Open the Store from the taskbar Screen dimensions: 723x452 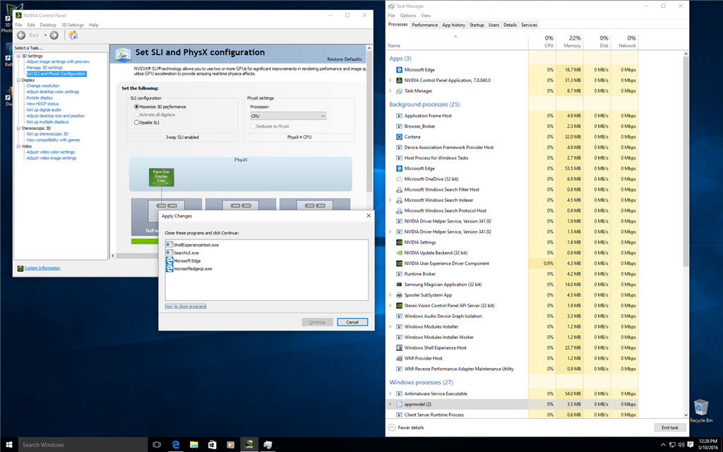pyautogui.click(x=212, y=445)
